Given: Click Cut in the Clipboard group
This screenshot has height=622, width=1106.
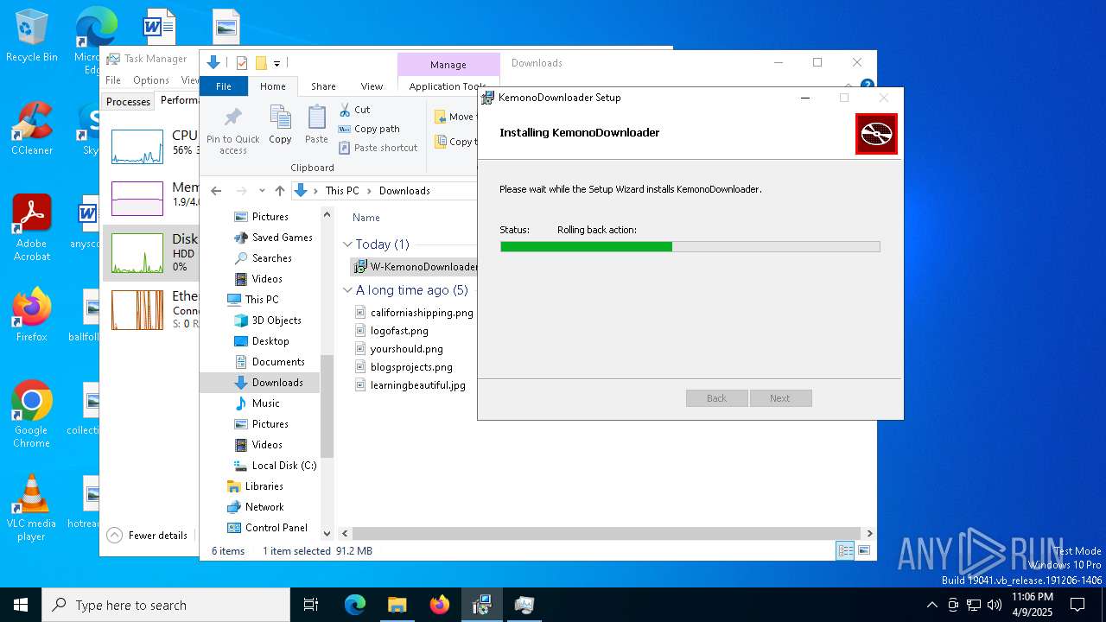Looking at the screenshot, I should coord(354,110).
